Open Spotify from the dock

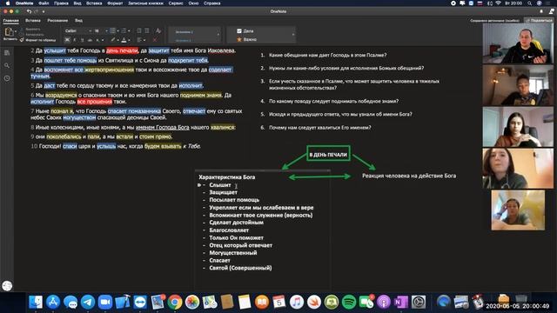[x=349, y=302]
